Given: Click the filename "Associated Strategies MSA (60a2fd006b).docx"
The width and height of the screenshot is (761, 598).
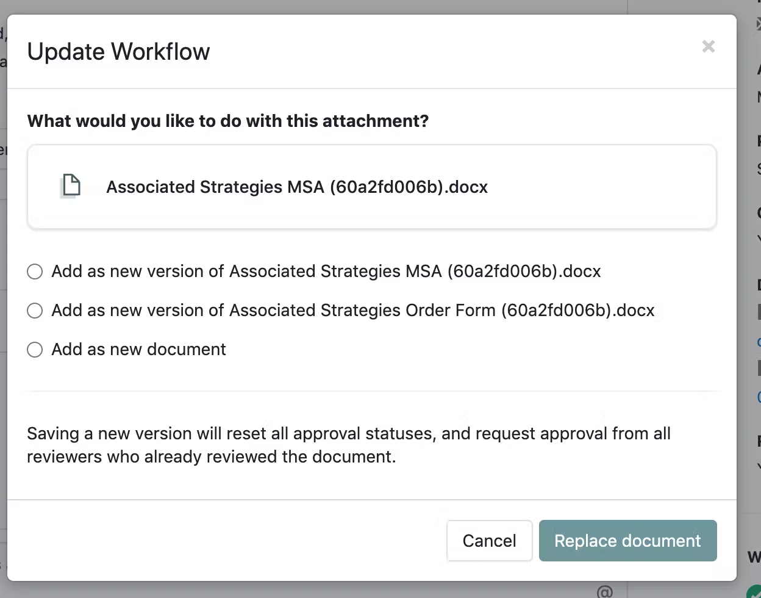Looking at the screenshot, I should (x=297, y=187).
